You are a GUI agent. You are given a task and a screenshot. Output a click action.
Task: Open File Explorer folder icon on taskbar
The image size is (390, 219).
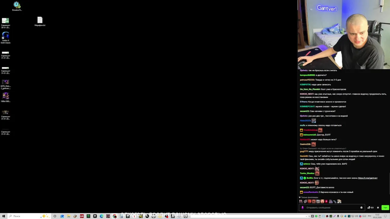69,216
